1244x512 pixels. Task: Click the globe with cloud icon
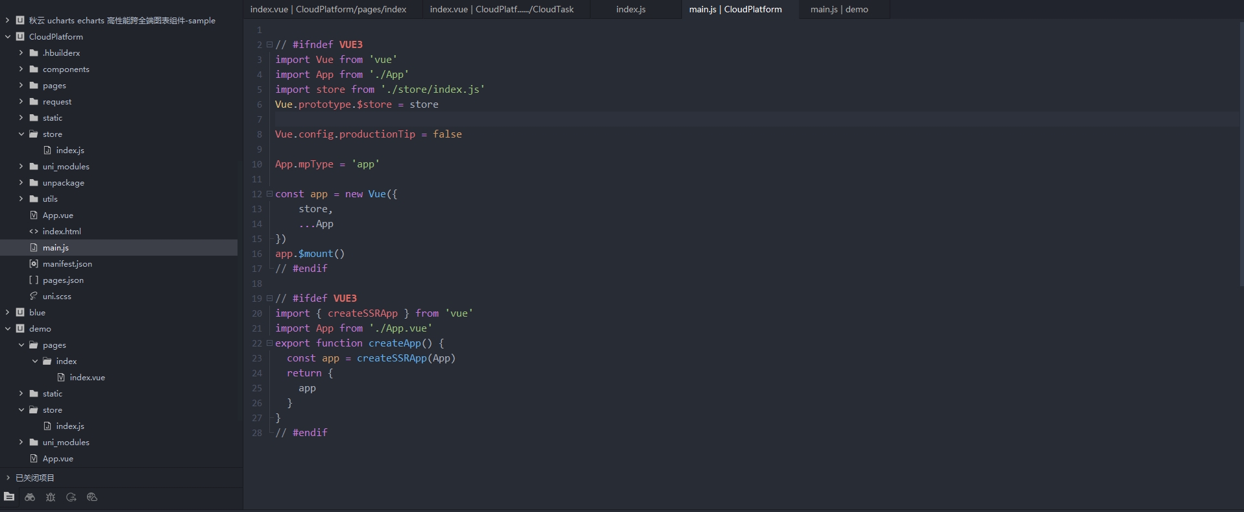pyautogui.click(x=92, y=497)
